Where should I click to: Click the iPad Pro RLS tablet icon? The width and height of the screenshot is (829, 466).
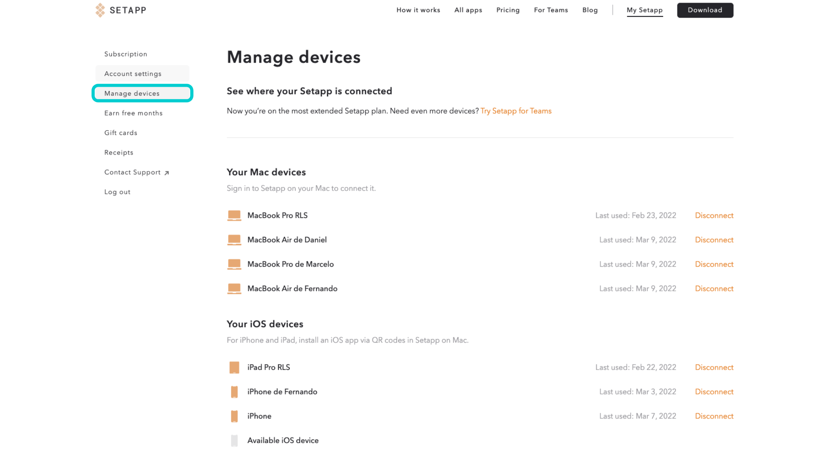click(x=234, y=368)
